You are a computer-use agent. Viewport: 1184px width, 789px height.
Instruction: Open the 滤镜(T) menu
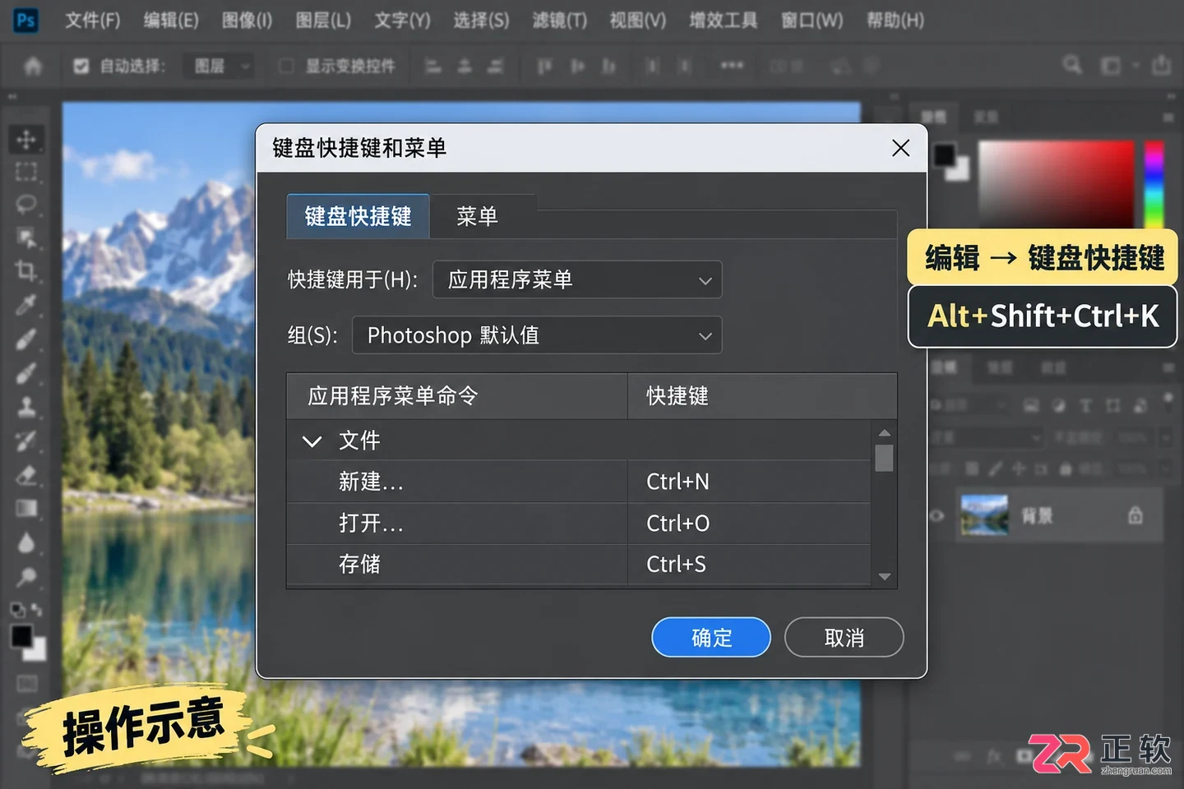coord(560,20)
